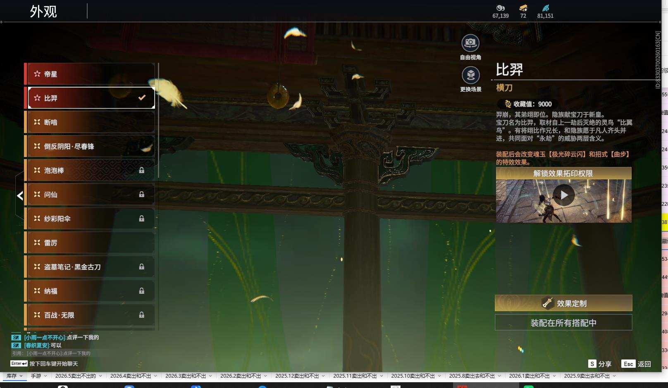This screenshot has height=388, width=668.
Task: Click the lock icon on 百战·无限 skin
Action: coord(142,315)
